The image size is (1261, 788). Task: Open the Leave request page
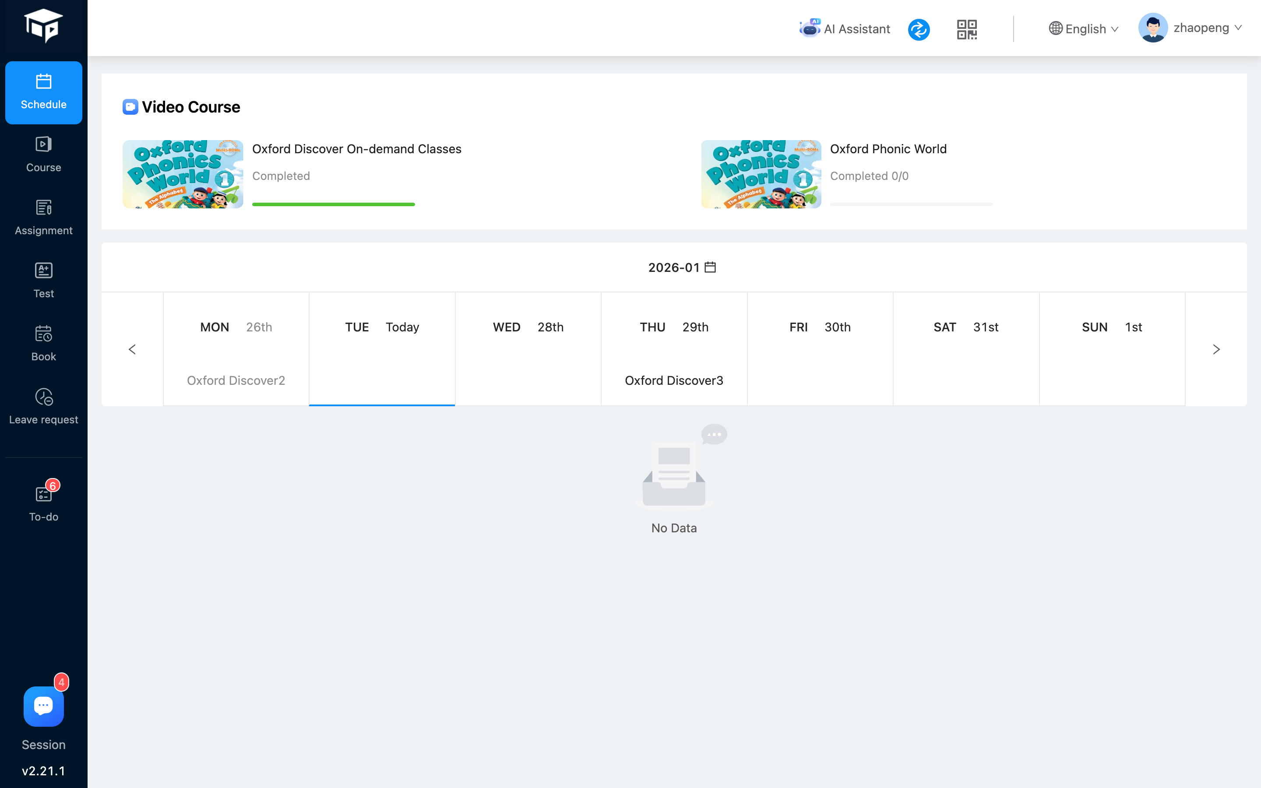43,407
